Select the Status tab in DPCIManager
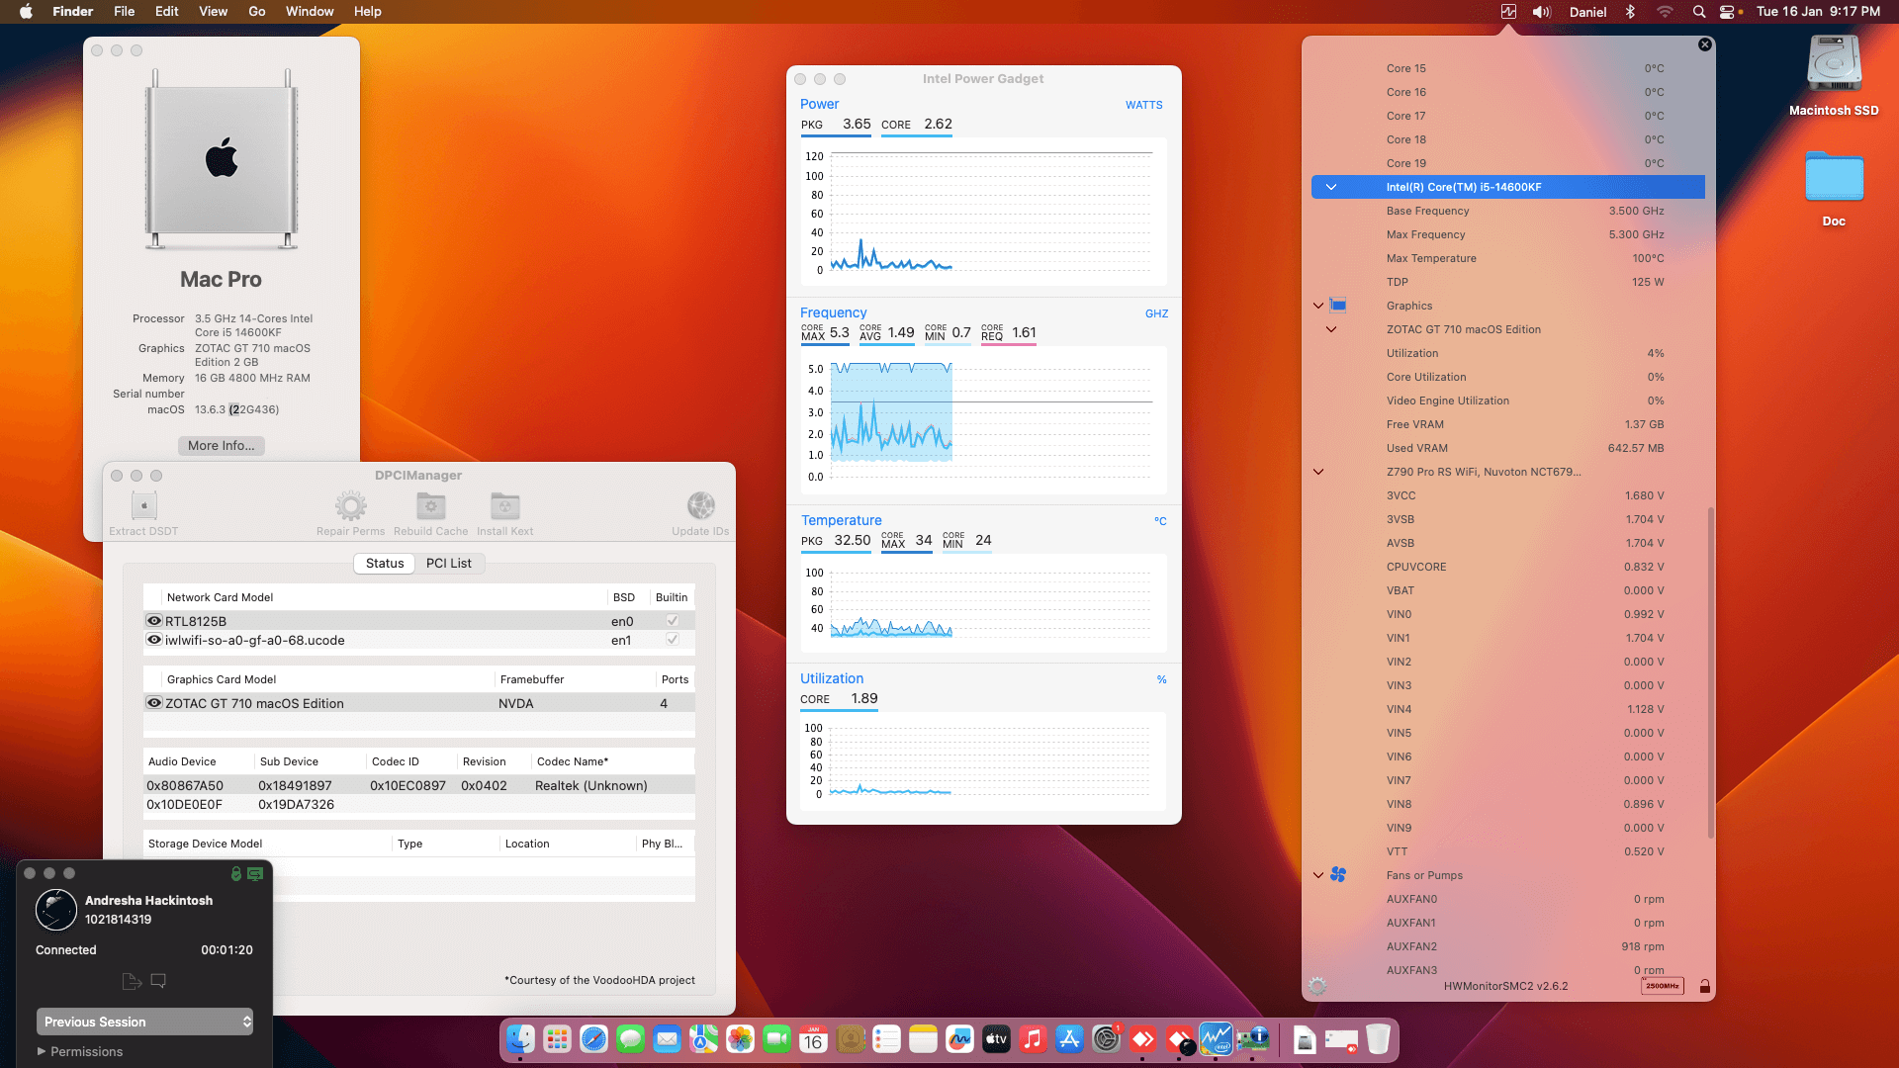The height and width of the screenshot is (1068, 1899). [x=385, y=563]
